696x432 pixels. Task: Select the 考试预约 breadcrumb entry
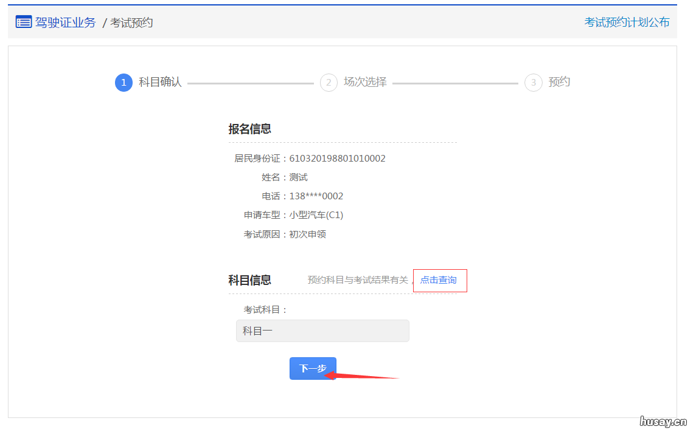[131, 22]
